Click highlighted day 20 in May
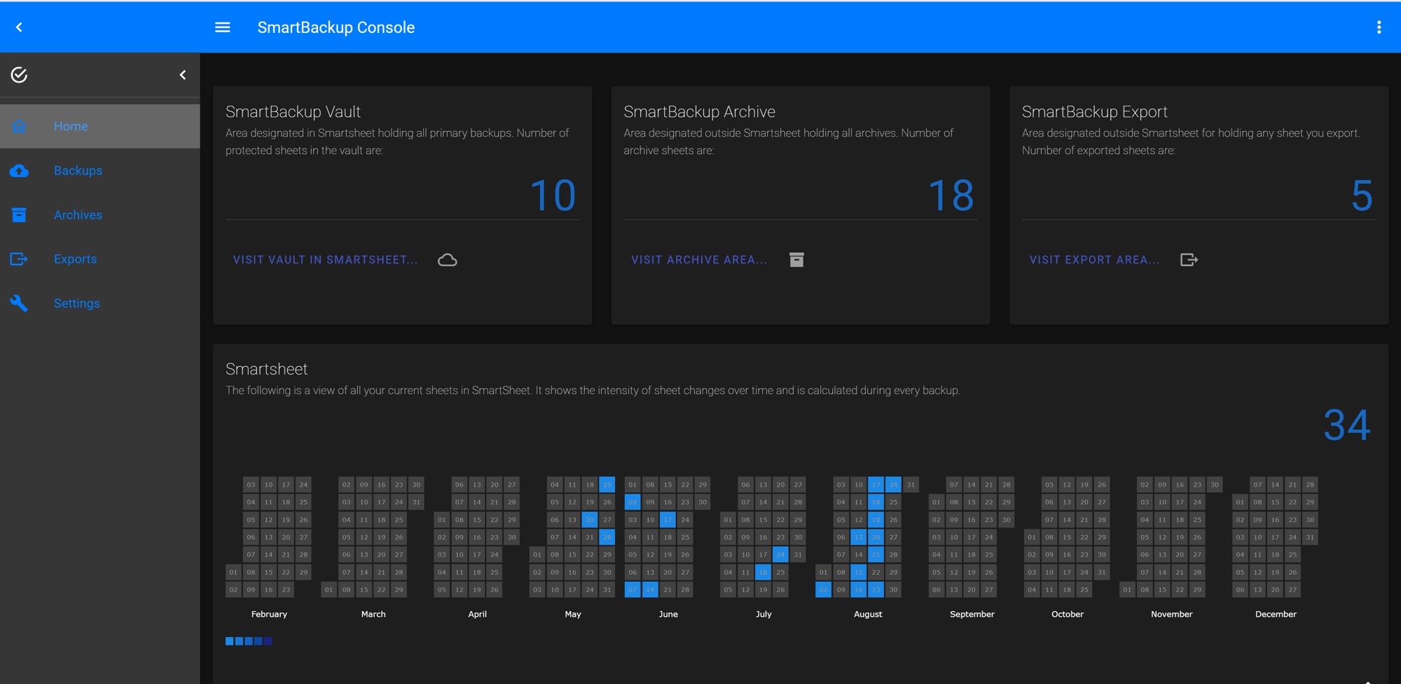Viewport: 1401px width, 684px height. tap(590, 519)
